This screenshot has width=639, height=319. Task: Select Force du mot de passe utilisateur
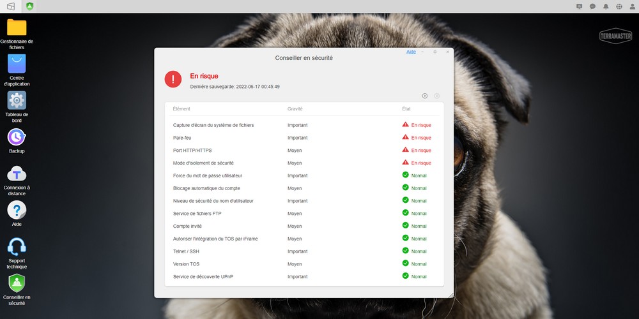pos(304,176)
